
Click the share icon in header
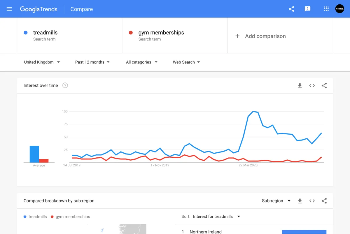pos(291,9)
